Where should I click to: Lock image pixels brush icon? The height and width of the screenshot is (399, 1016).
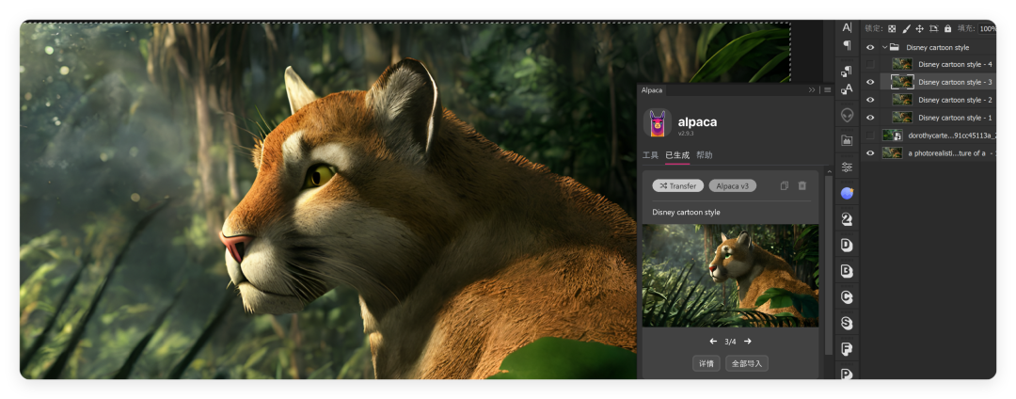907,28
